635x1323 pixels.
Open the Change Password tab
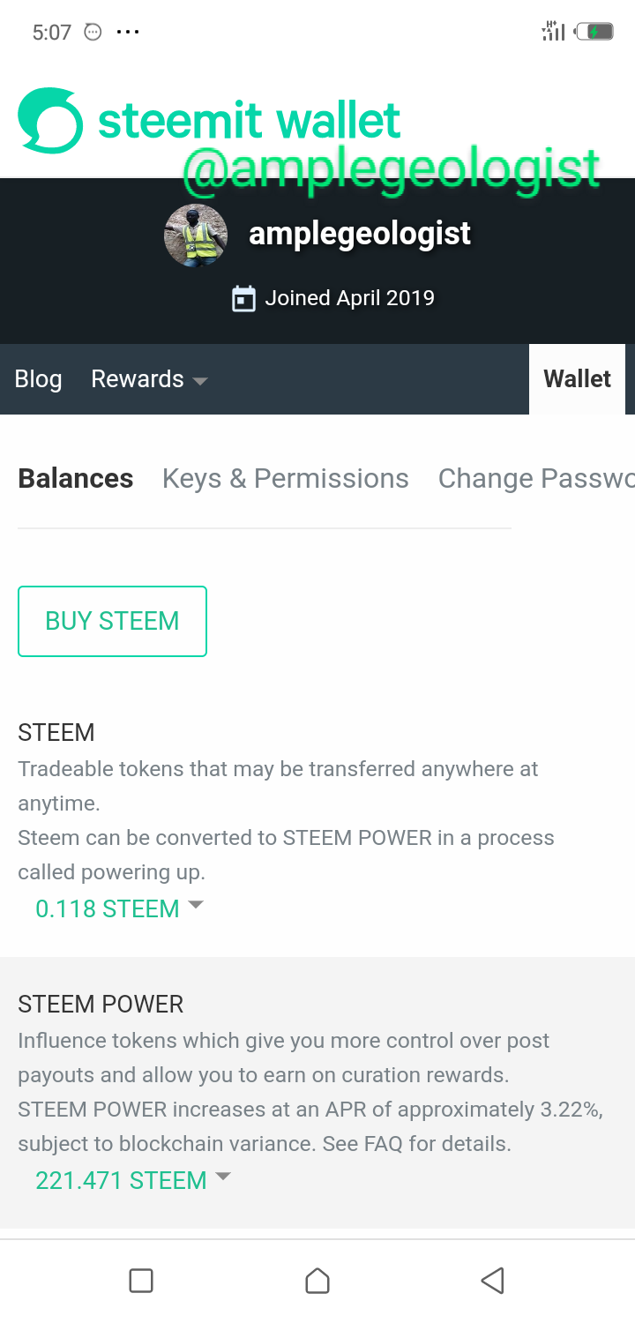(x=535, y=478)
